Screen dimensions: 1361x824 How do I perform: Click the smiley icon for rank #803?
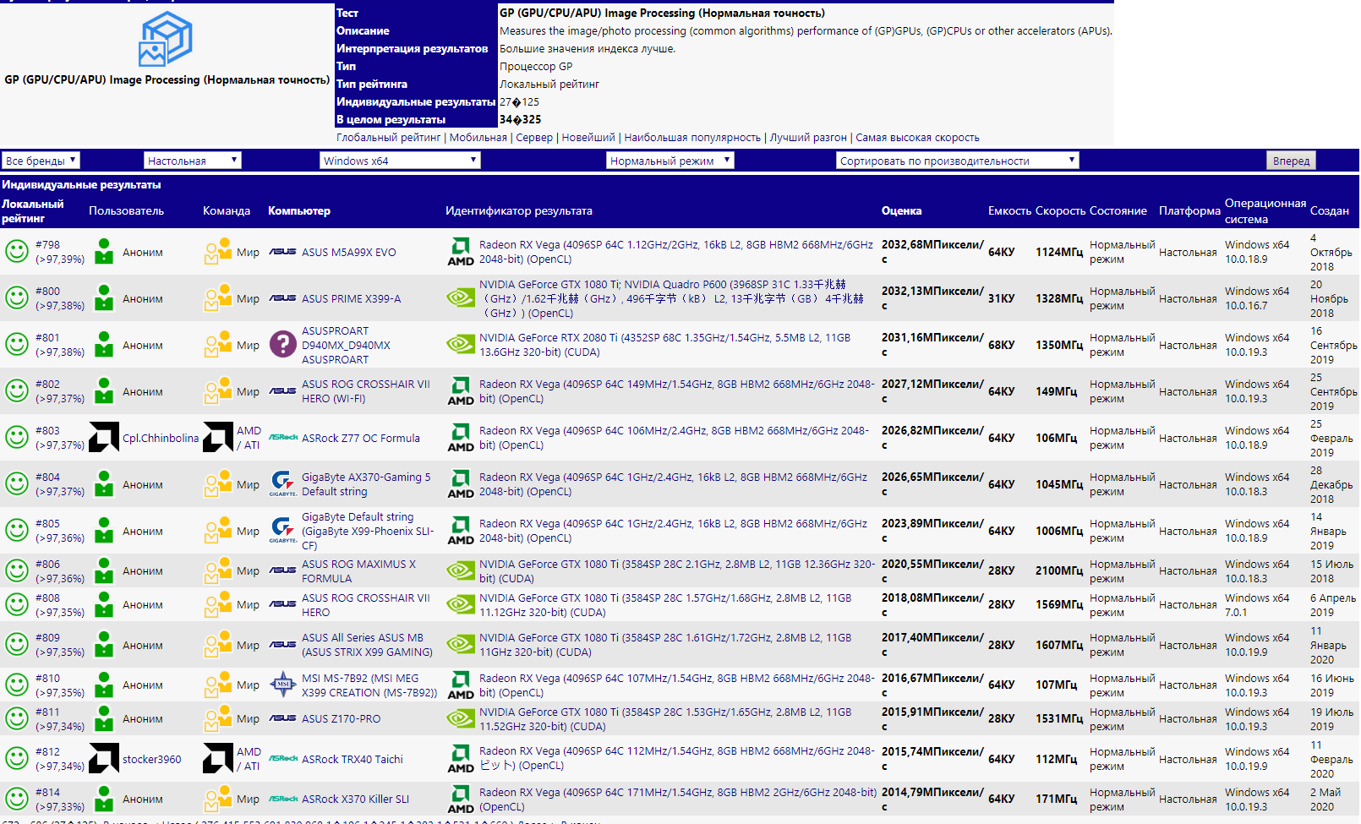tap(17, 438)
